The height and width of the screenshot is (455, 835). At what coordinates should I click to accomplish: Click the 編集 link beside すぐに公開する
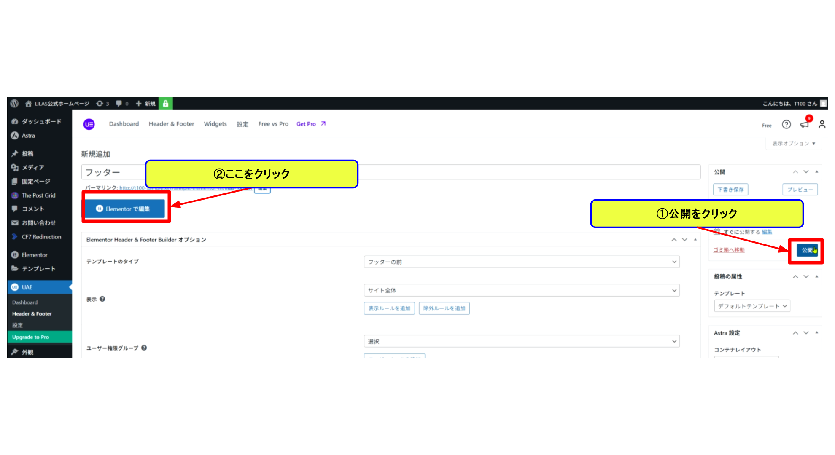tap(767, 232)
